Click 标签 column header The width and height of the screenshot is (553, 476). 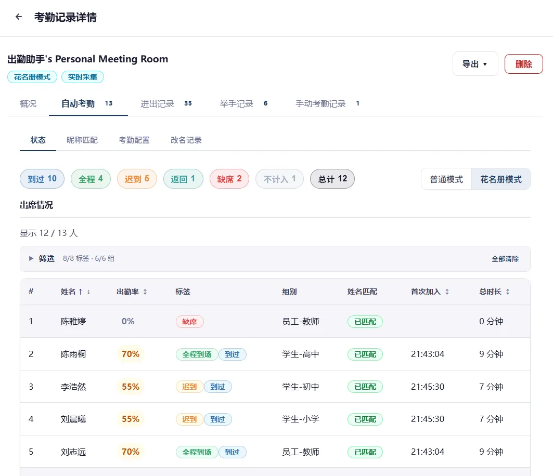[183, 292]
